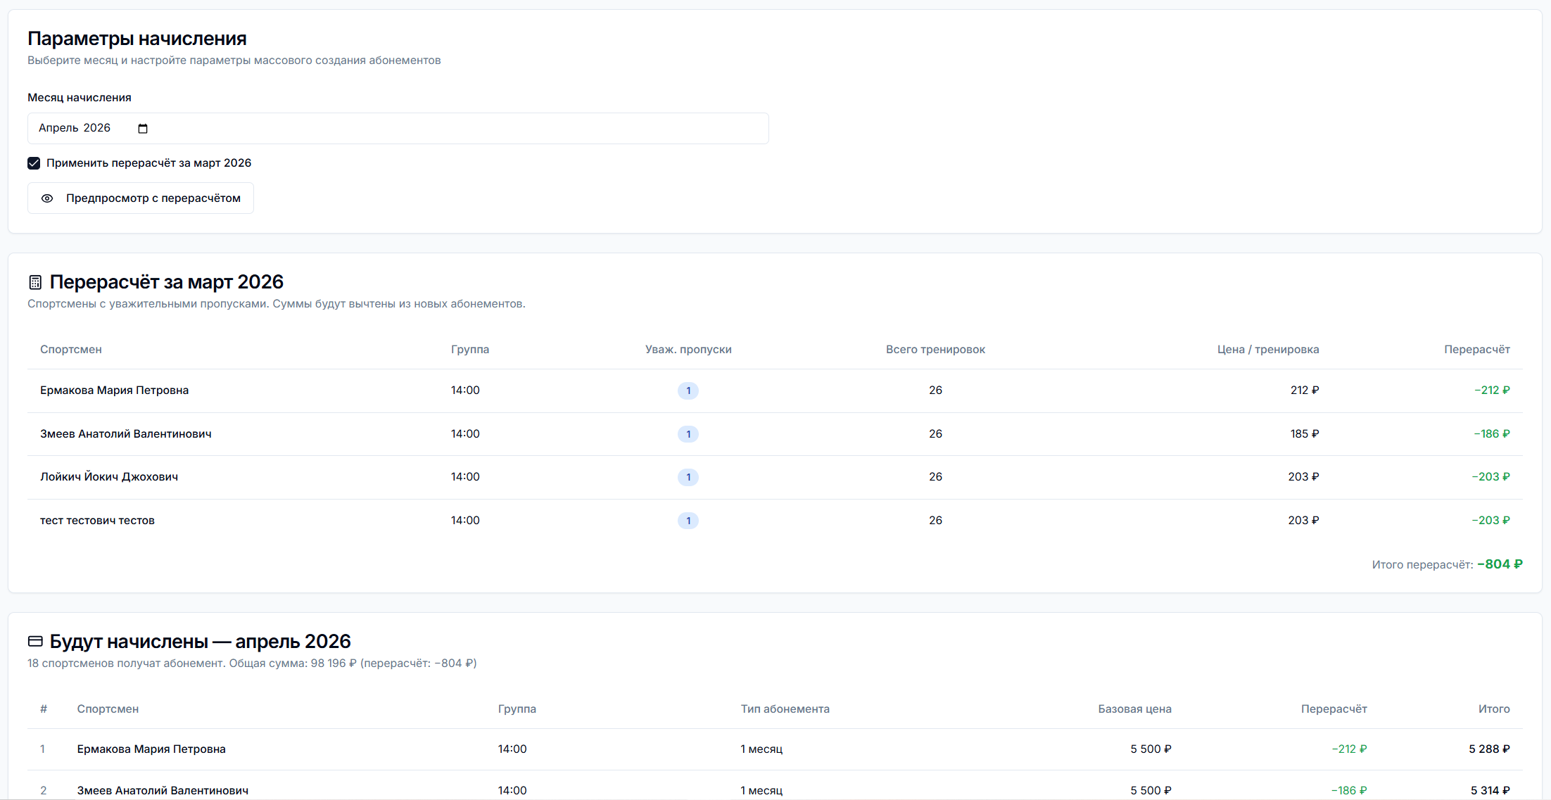Click the eye icon in preview button
This screenshot has height=800, width=1551.
pos(47,198)
